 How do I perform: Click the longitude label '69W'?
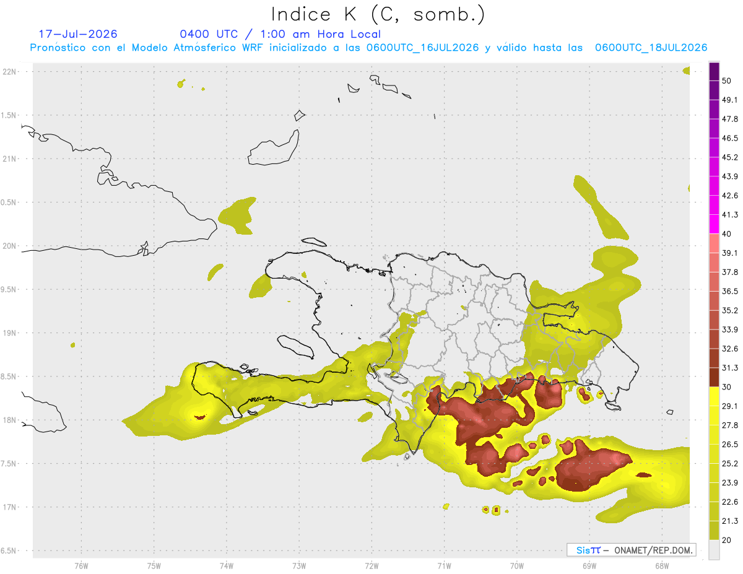point(589,565)
